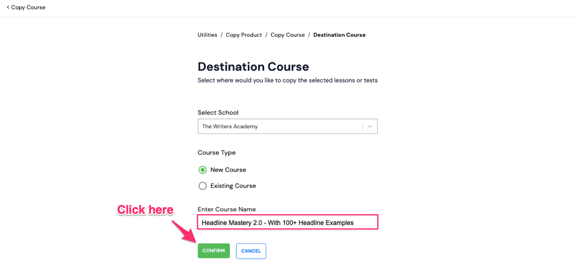
Task: Click the Destination Course breadcrumb
Action: pos(339,35)
